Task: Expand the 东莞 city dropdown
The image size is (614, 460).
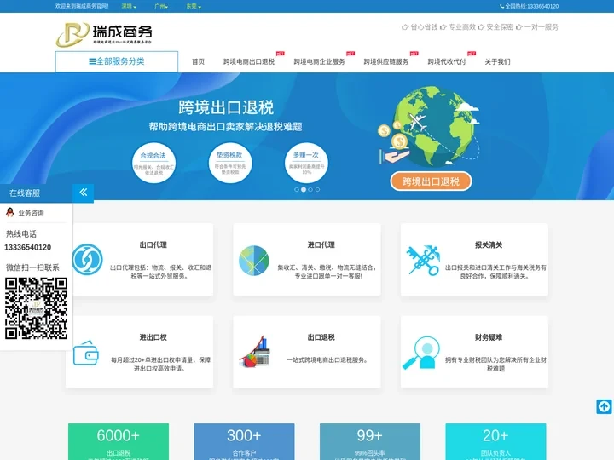Action: (194, 6)
